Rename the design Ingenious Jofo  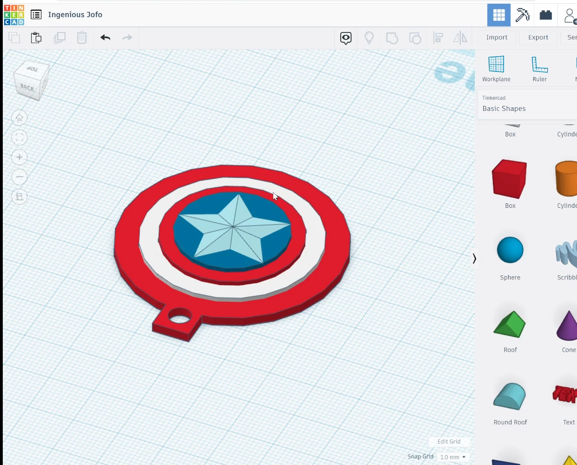click(75, 15)
